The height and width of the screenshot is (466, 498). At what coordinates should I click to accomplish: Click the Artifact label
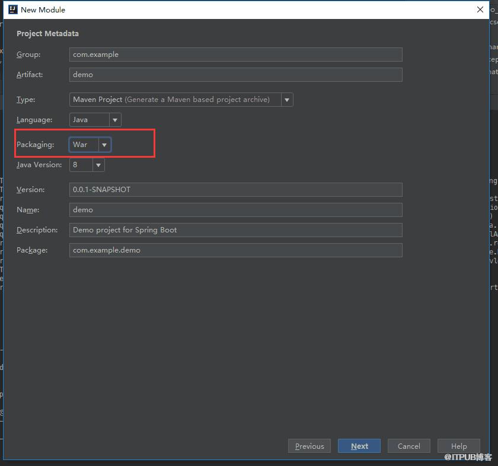pos(30,75)
